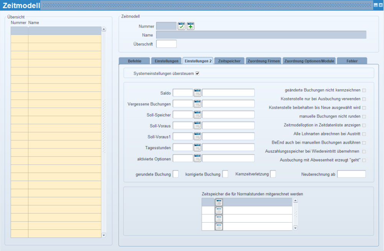
Task: Click the gerundete Buchung field
Action: coord(175,174)
